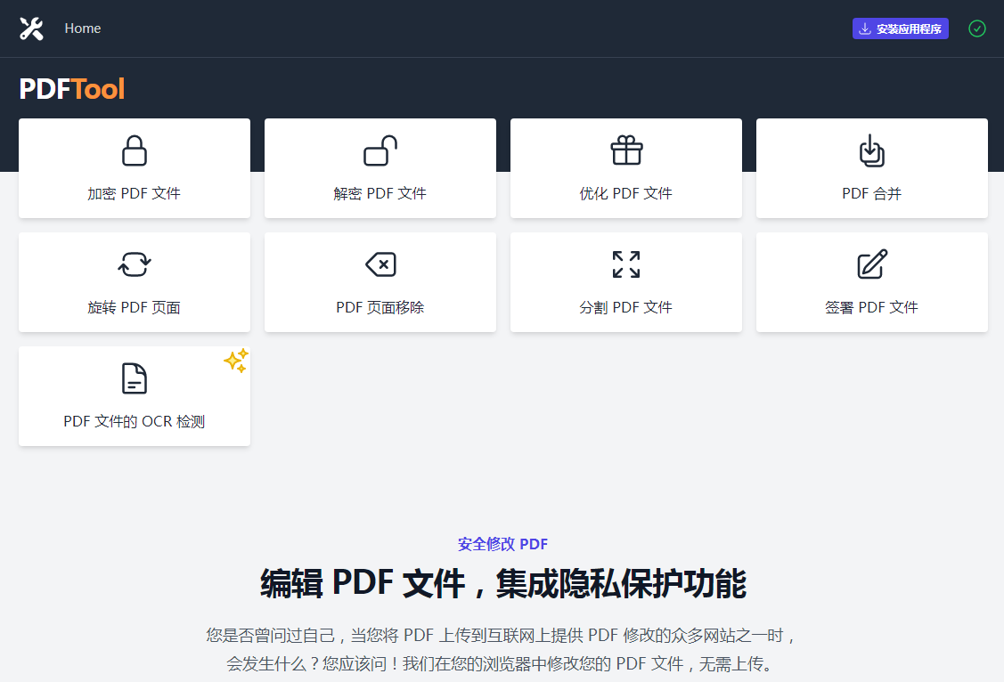
Task: Select the document icon for OCR 检测
Action: click(134, 378)
